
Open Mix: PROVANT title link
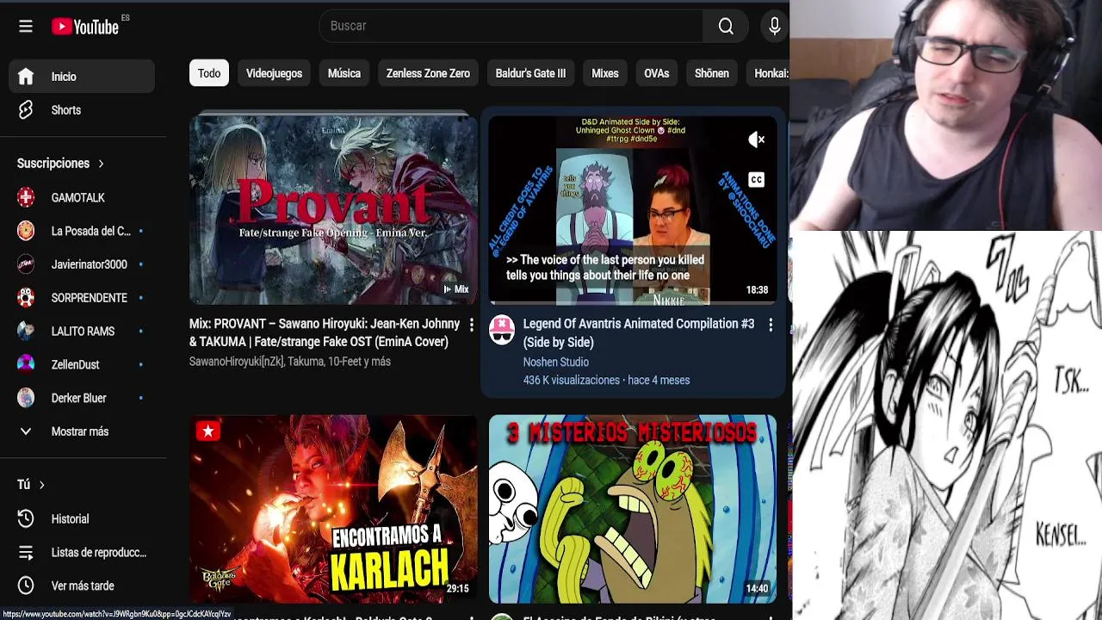(x=325, y=332)
